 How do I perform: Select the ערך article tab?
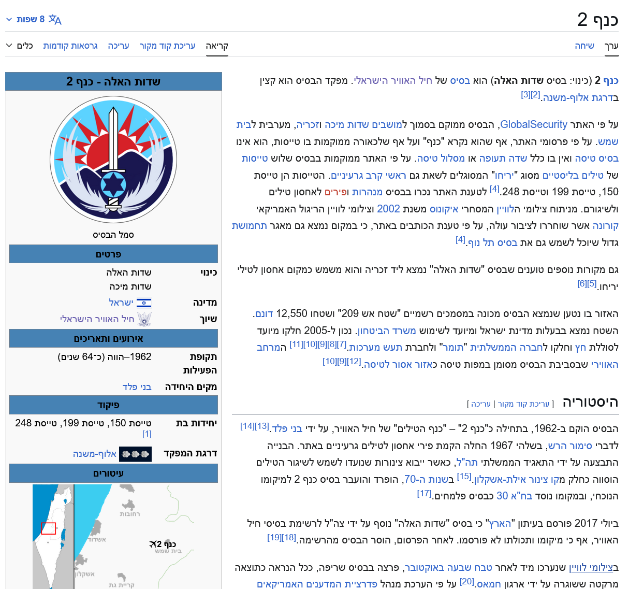pos(611,46)
